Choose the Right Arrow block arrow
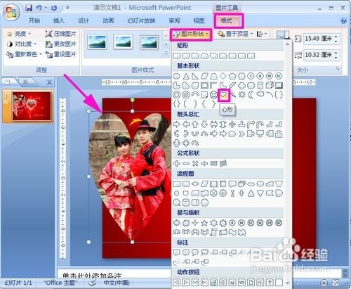This screenshot has height=289, width=351. (x=176, y=124)
